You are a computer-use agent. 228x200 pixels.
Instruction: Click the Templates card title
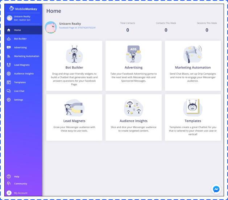point(193,121)
